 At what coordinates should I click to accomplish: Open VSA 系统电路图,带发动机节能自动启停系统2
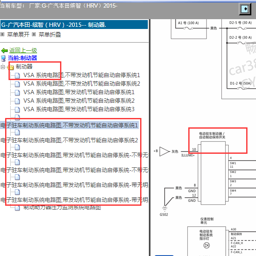[79, 101]
